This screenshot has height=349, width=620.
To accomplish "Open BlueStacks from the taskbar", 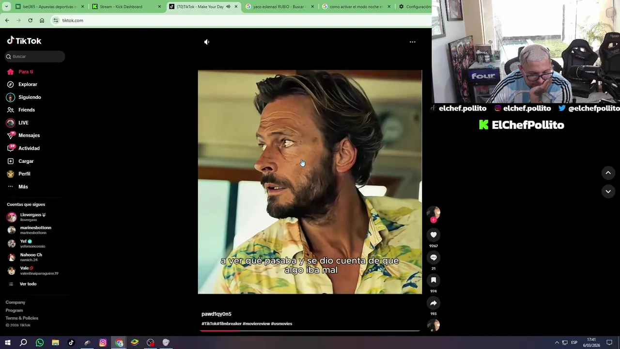I will pos(135,343).
